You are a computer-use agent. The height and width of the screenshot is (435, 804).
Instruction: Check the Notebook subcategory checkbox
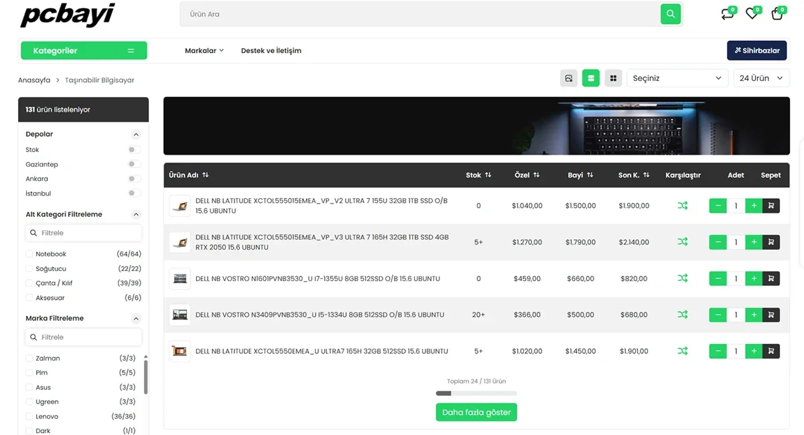29,254
